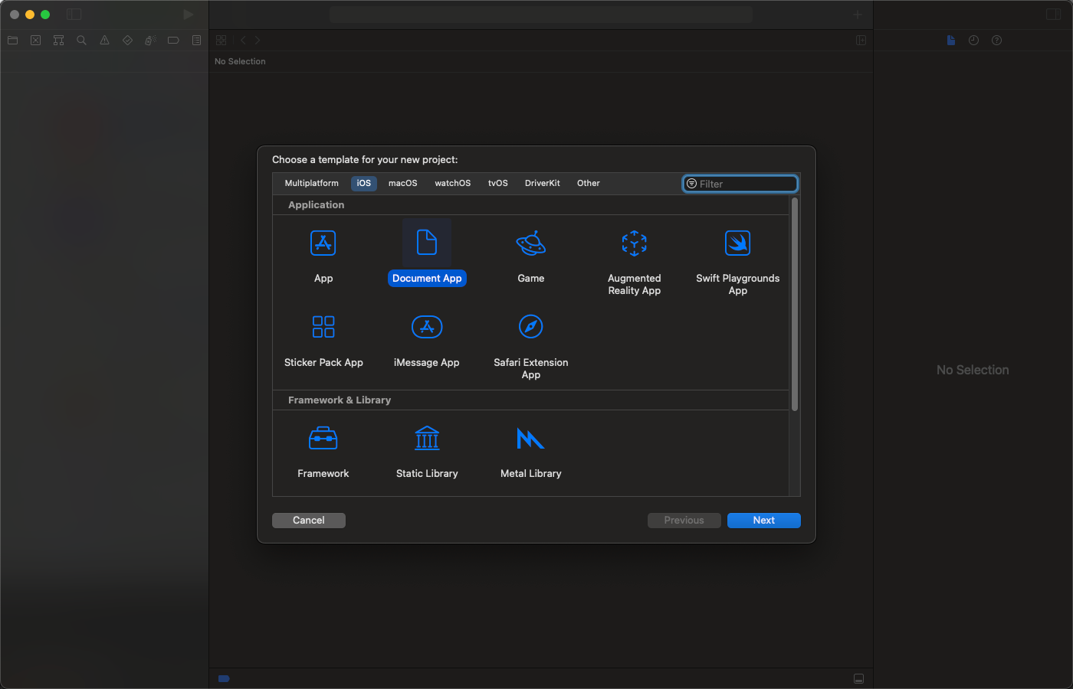Go forward with editor right chevron
The image size is (1073, 689).
[x=258, y=40]
